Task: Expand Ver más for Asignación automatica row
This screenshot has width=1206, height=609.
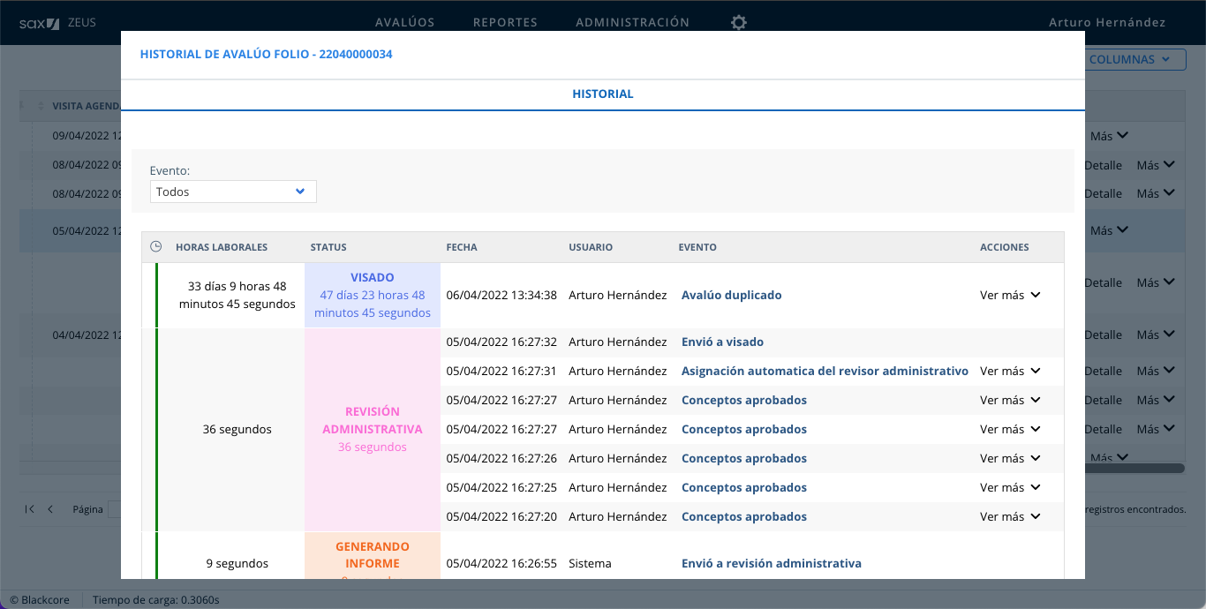Action: point(1011,371)
